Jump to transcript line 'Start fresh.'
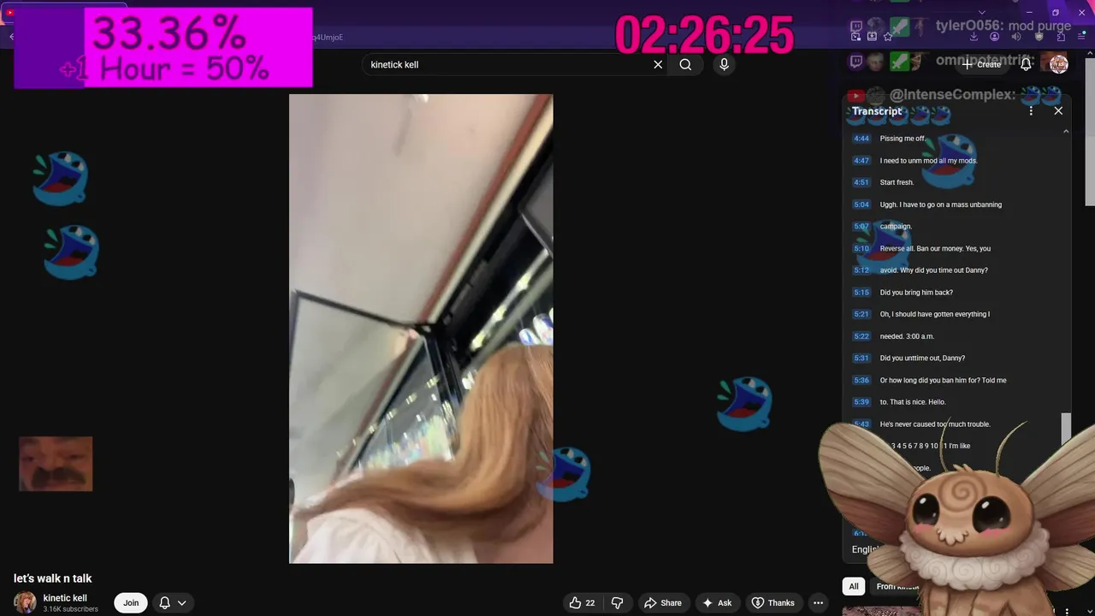This screenshot has height=616, width=1095. (897, 182)
